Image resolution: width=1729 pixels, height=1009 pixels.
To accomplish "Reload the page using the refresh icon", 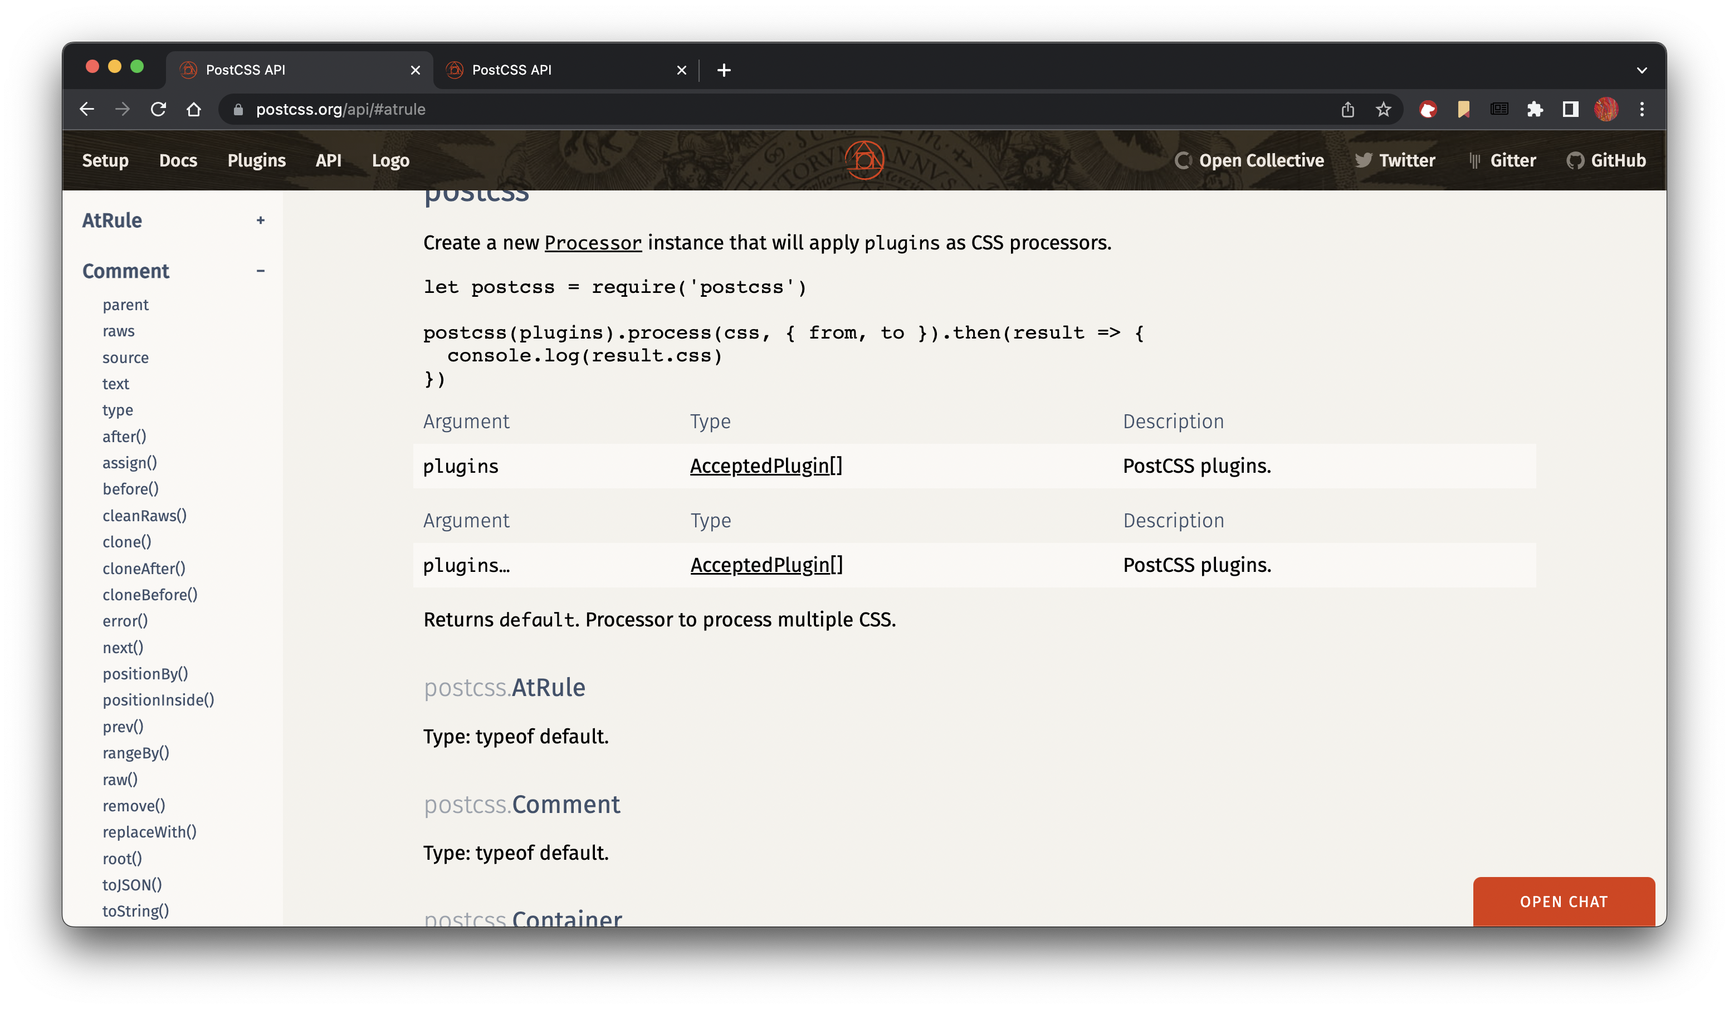I will point(158,109).
